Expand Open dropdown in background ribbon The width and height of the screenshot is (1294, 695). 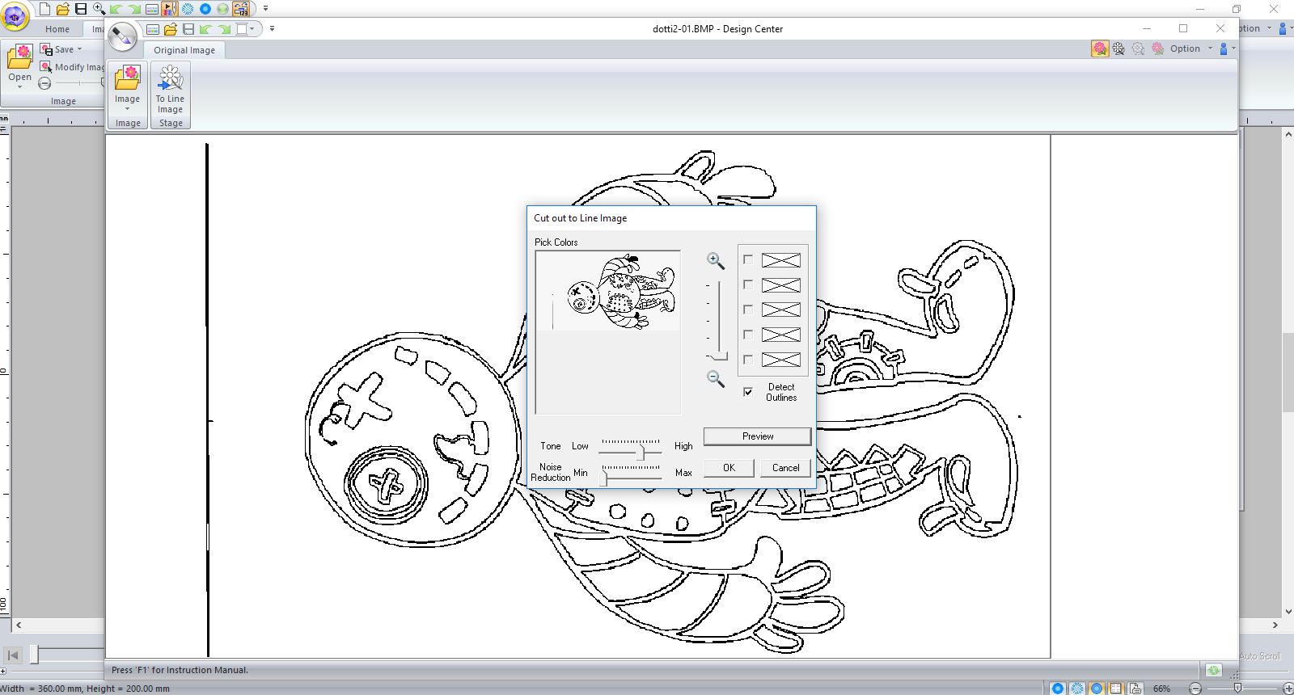point(19,86)
